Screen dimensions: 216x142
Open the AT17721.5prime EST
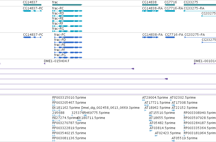point(146,105)
